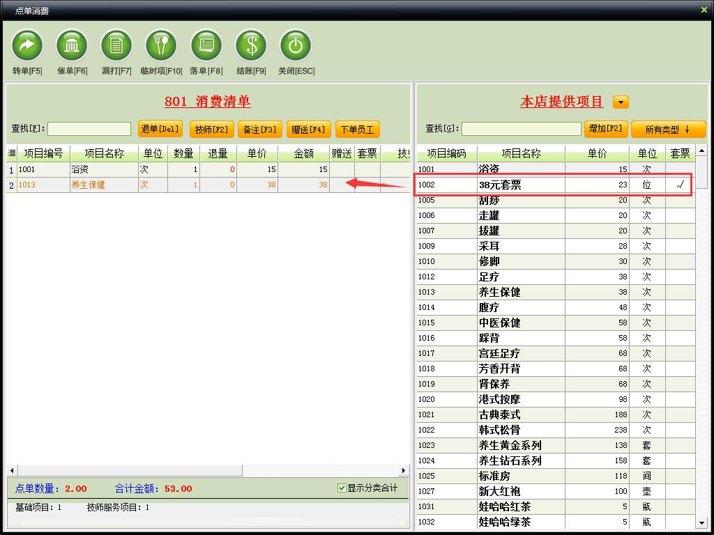The image size is (714, 535).
Task: Select 踩背 item
Action: pos(556,338)
